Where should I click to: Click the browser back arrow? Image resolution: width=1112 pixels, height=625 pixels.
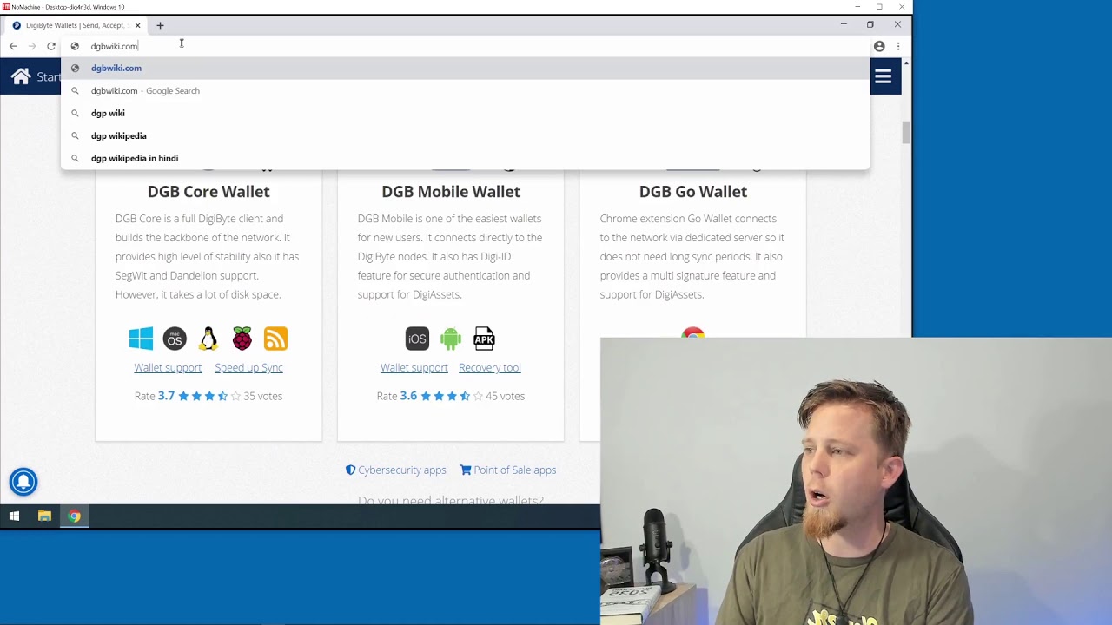point(13,46)
